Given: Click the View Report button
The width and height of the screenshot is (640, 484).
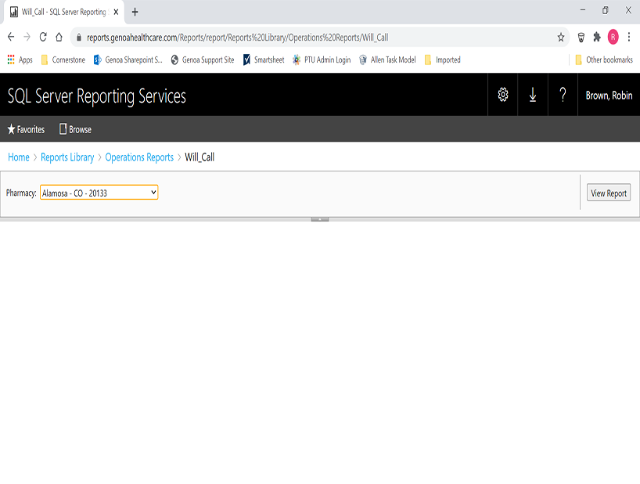Looking at the screenshot, I should tap(608, 193).
